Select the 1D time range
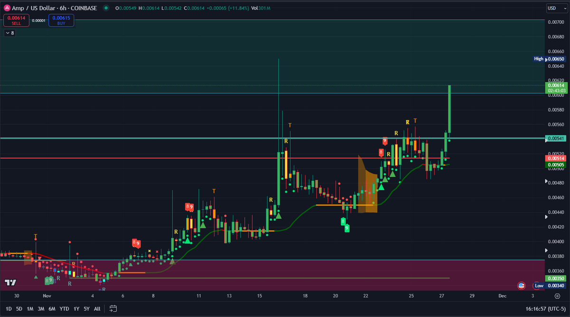Viewport: 570px width, 317px height. pyautogui.click(x=9, y=309)
